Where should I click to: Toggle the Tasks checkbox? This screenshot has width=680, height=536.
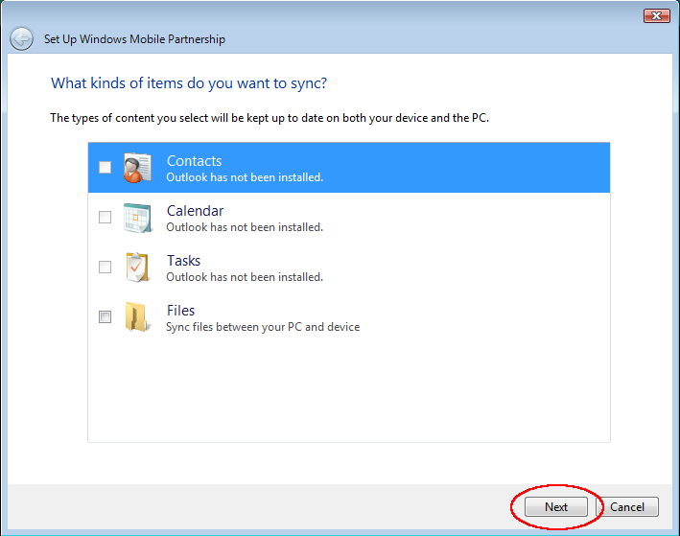[106, 268]
